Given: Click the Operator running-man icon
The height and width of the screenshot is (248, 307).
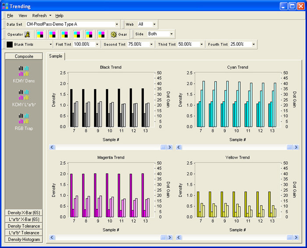Looking at the screenshot, I should pyautogui.click(x=28, y=34).
